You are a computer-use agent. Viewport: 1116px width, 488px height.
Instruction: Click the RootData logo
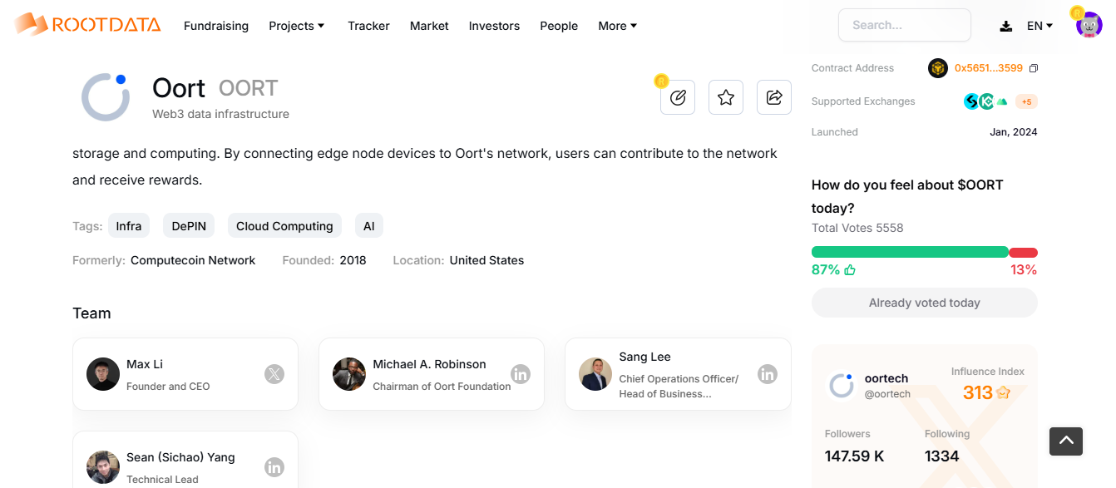pyautogui.click(x=87, y=25)
